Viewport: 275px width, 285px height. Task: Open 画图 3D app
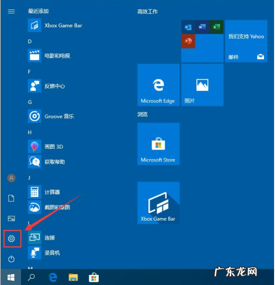coord(46,146)
